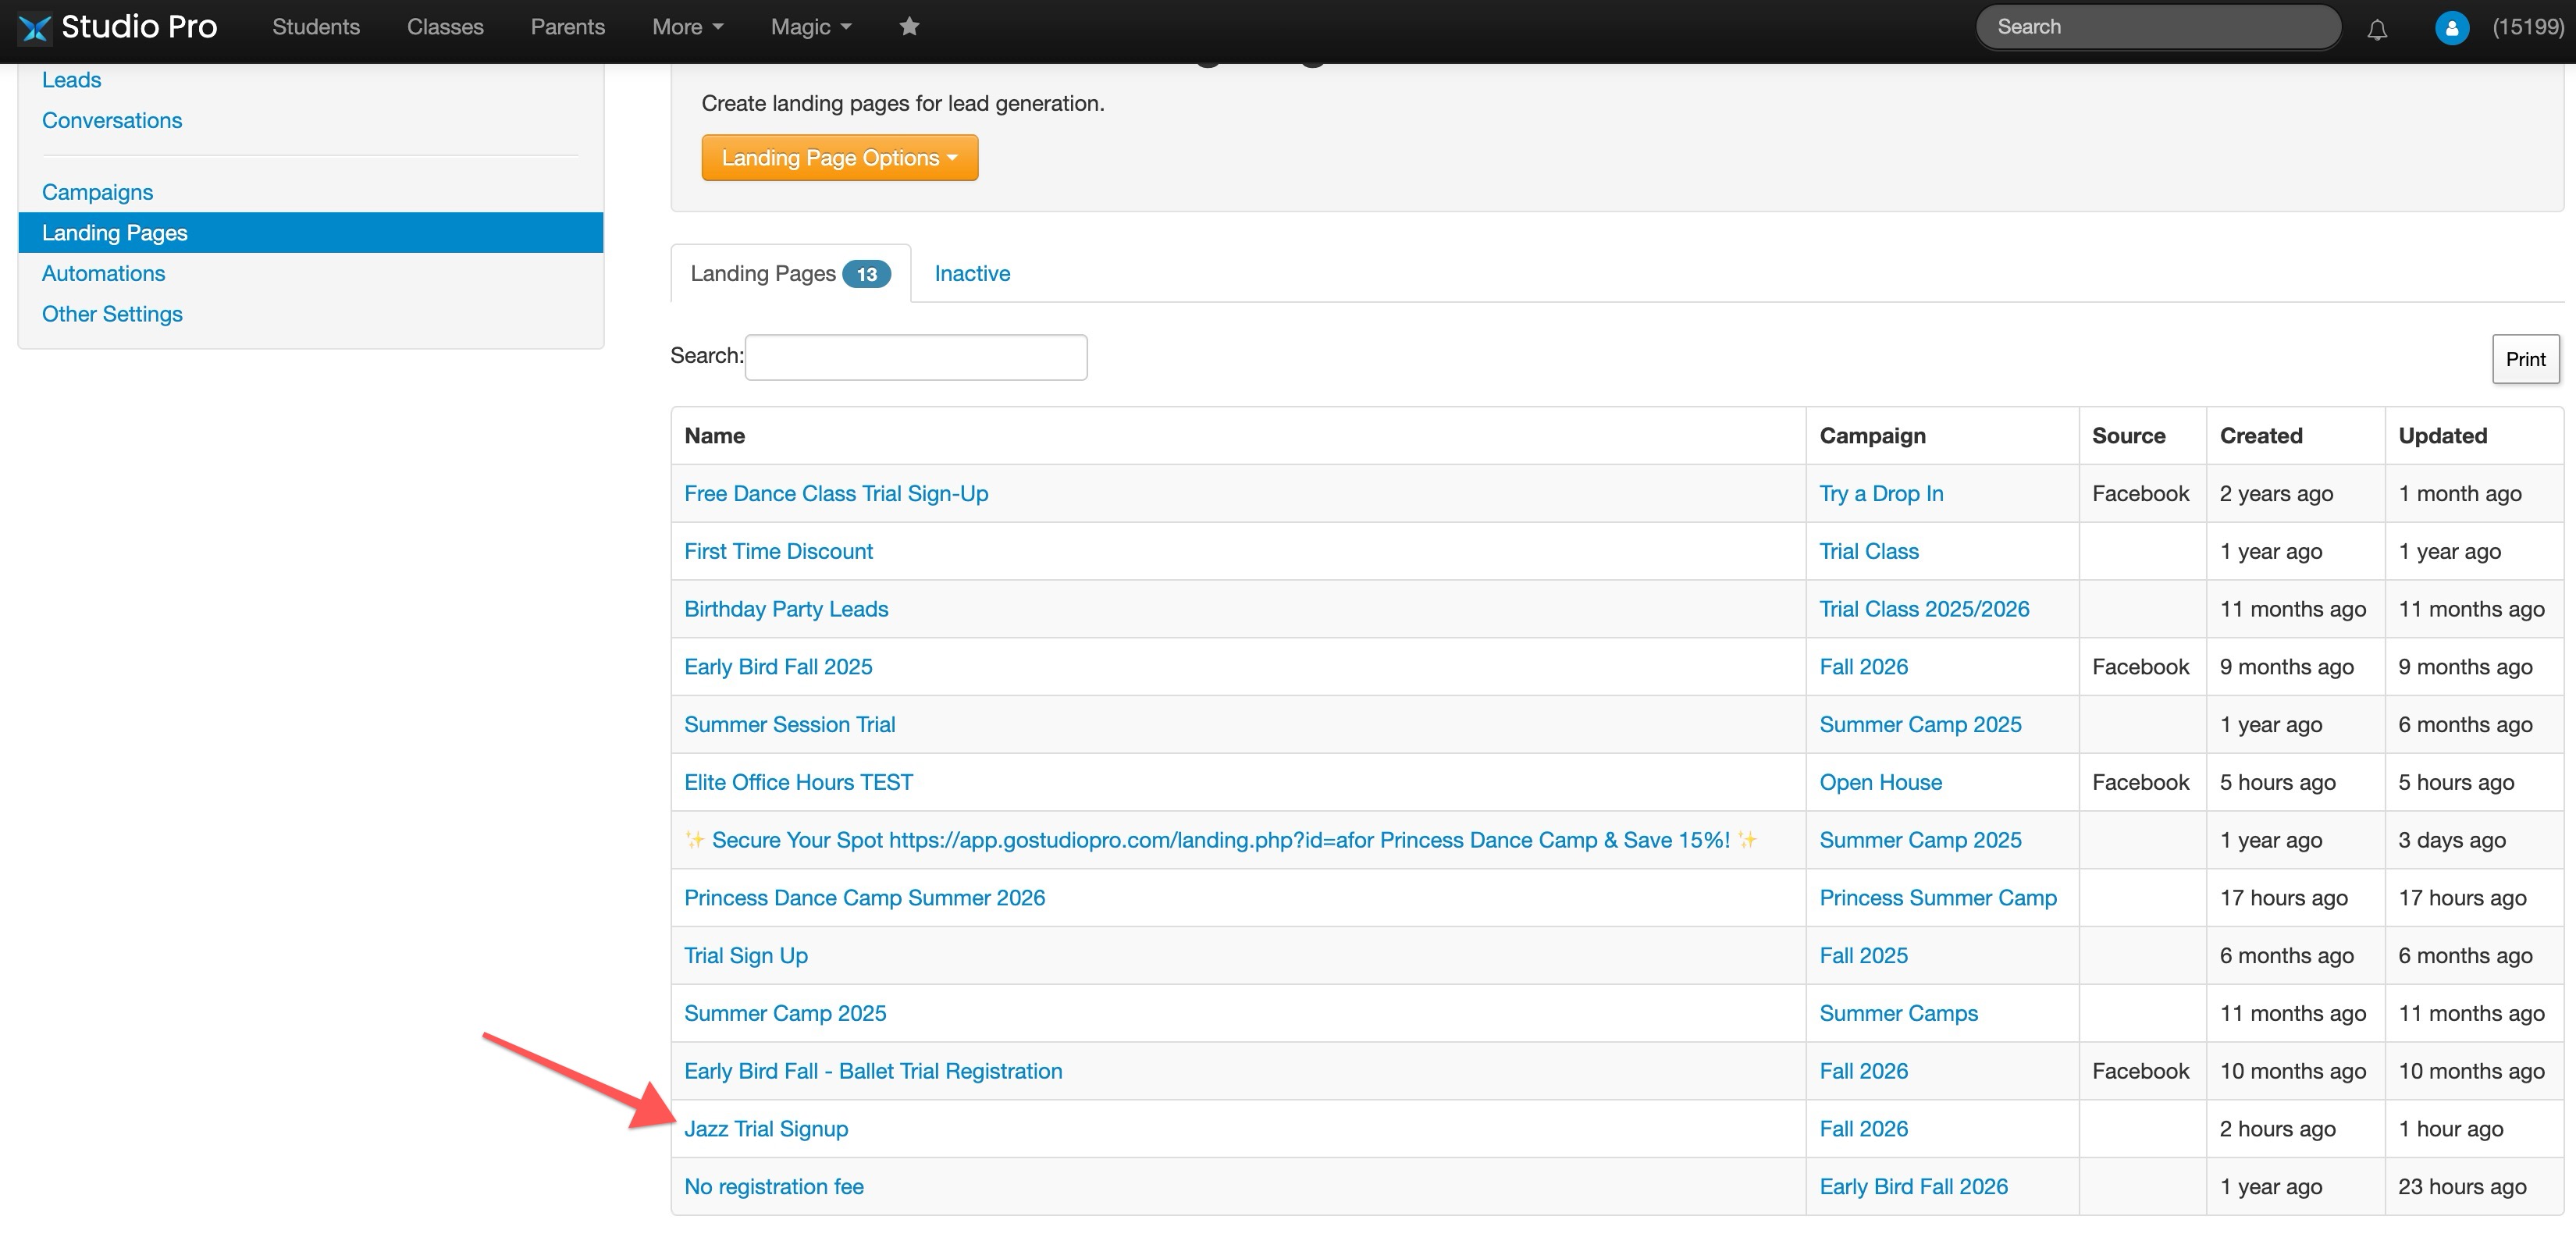Open First Time Discount landing page
This screenshot has height=1241, width=2576.
778,552
